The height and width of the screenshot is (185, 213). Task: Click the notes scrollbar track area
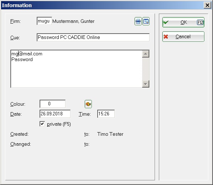pyautogui.click(x=146, y=69)
